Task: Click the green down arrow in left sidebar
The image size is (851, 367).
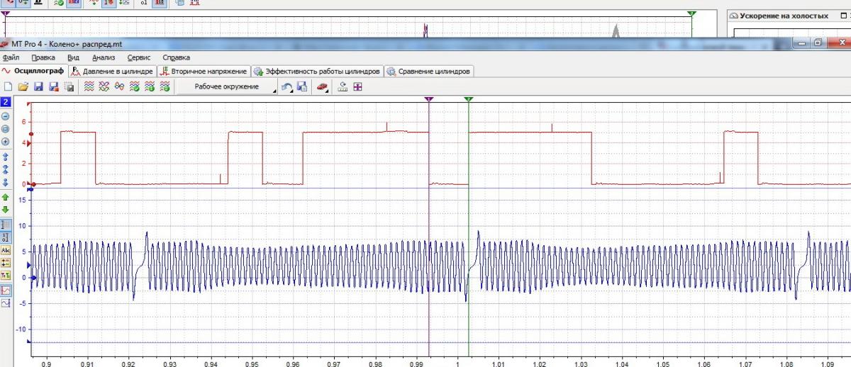Action: click(x=6, y=210)
